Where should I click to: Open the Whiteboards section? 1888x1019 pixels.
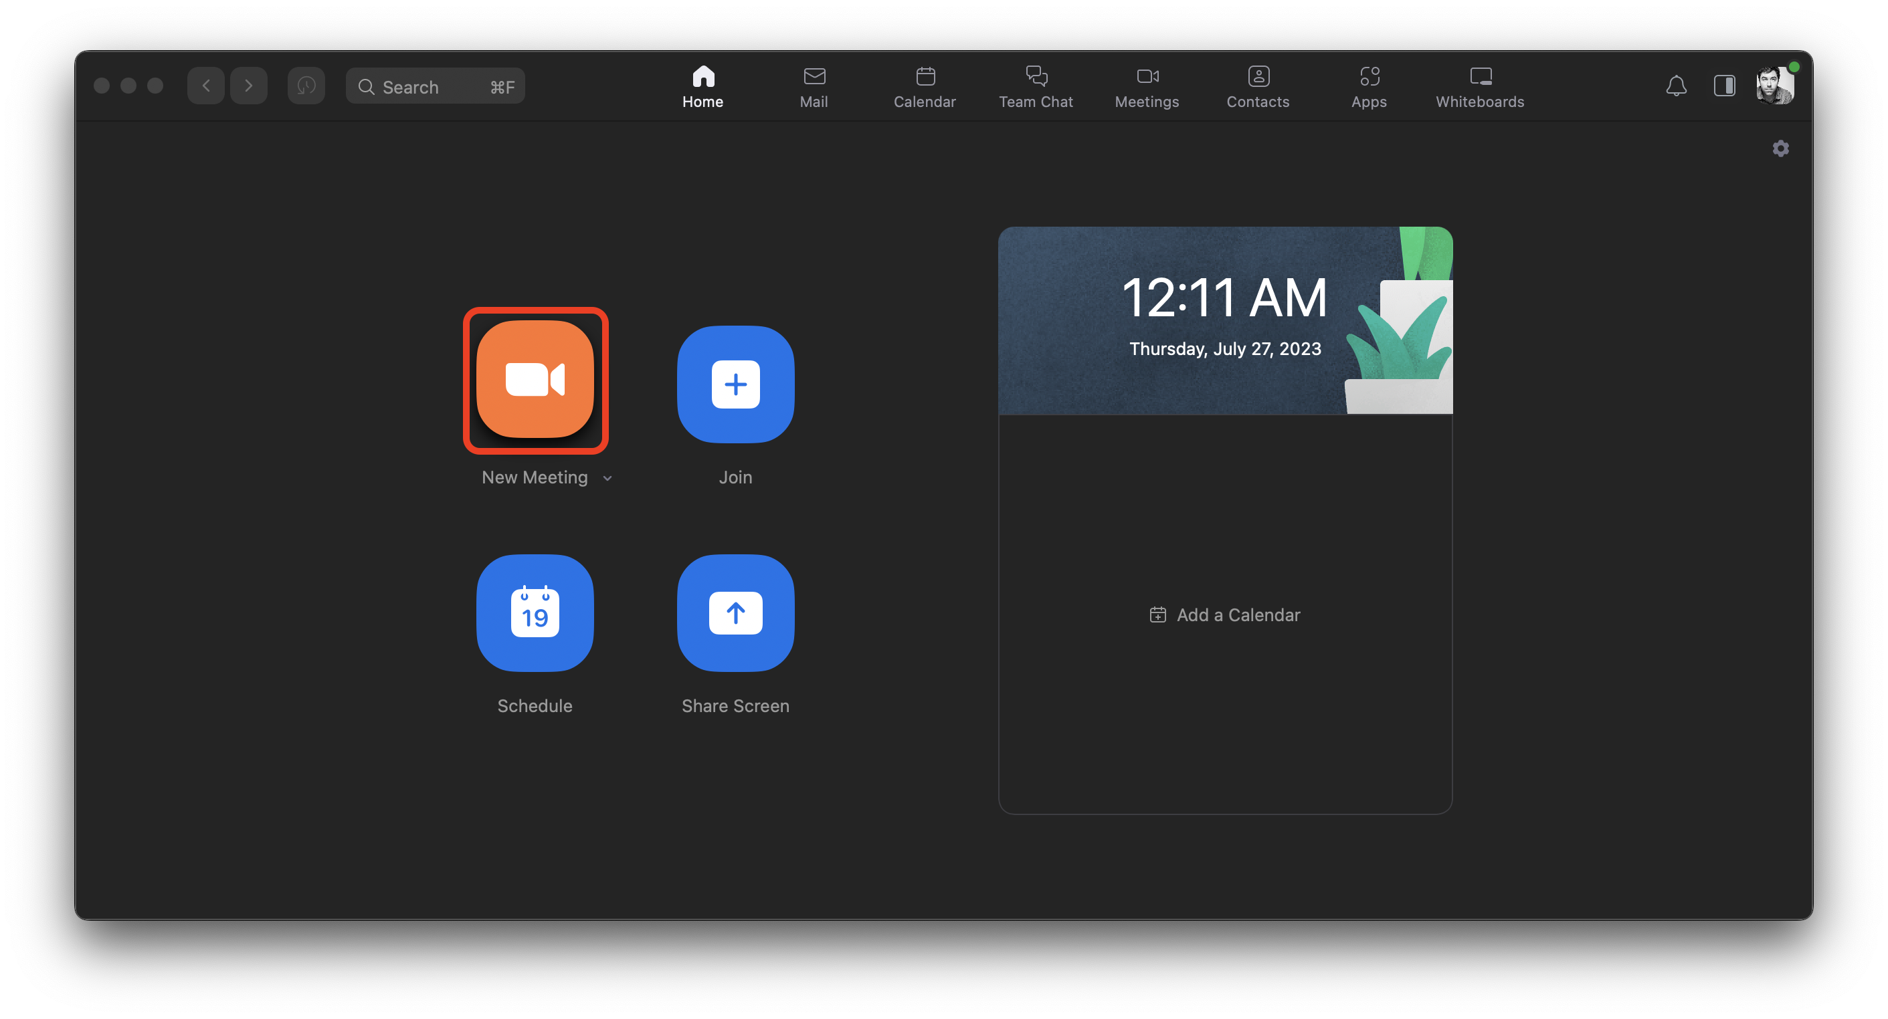[x=1480, y=86]
